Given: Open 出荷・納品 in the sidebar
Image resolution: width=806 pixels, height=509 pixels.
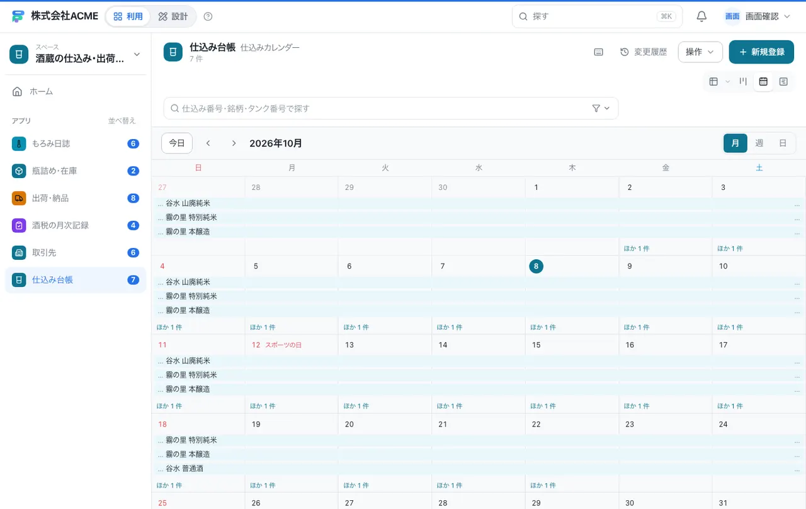Looking at the screenshot, I should pos(76,198).
